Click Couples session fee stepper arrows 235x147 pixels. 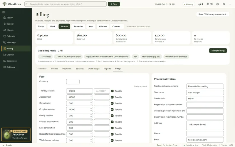click(x=91, y=109)
